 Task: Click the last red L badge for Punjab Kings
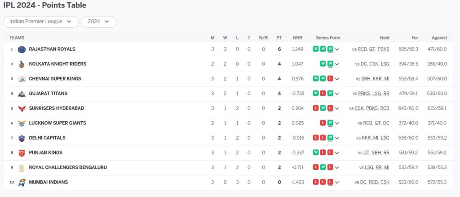click(x=330, y=152)
